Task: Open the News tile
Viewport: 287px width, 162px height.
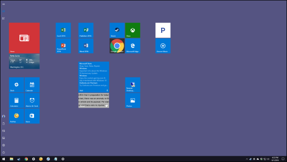Action: click(x=24, y=38)
